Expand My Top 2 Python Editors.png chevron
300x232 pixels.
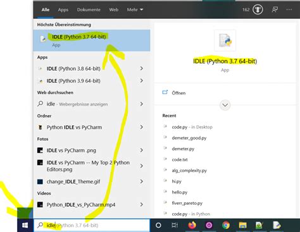tap(142, 166)
